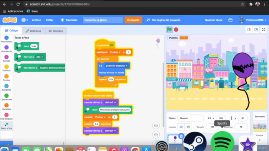This screenshot has height=151, width=269.
Task: Edit the Tamaño size field
Action: pyautogui.click(x=212, y=127)
